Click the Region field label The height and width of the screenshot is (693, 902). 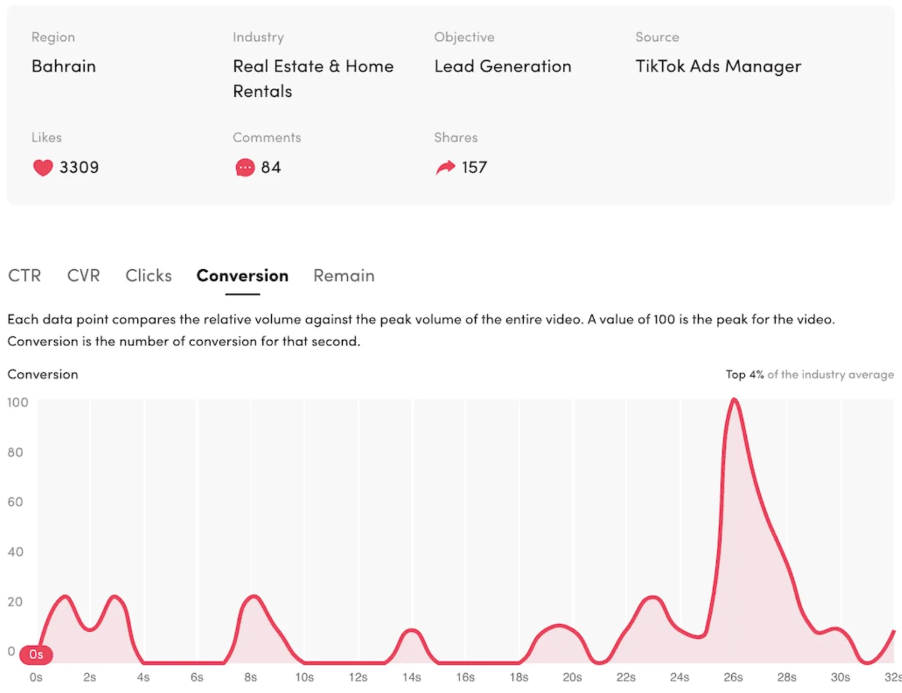[x=53, y=37]
